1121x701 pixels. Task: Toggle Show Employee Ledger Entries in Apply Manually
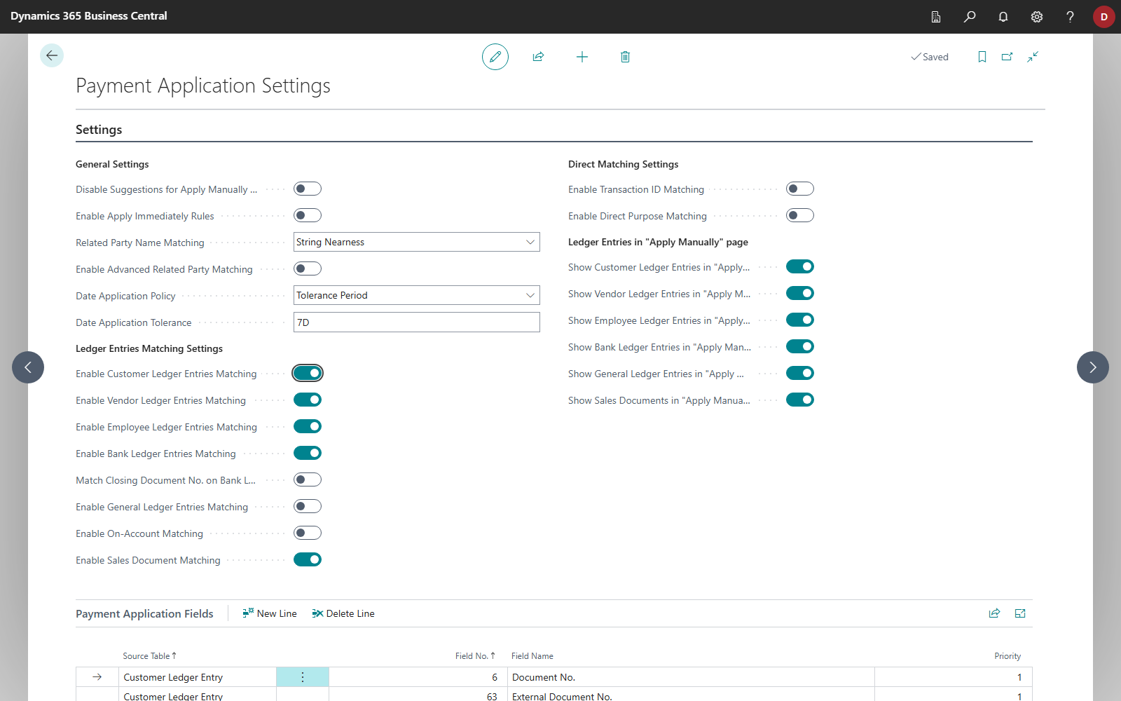point(800,320)
